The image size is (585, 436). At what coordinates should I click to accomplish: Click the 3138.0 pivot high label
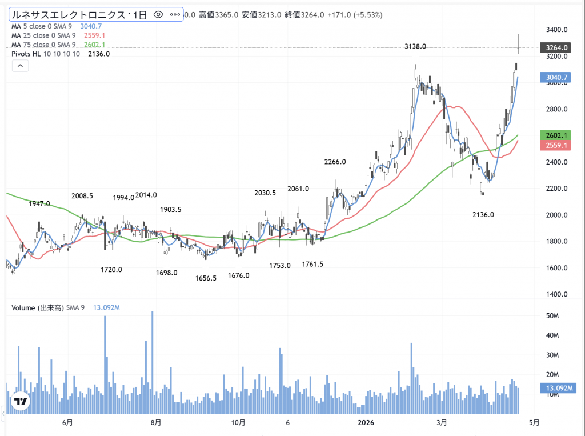pos(415,46)
